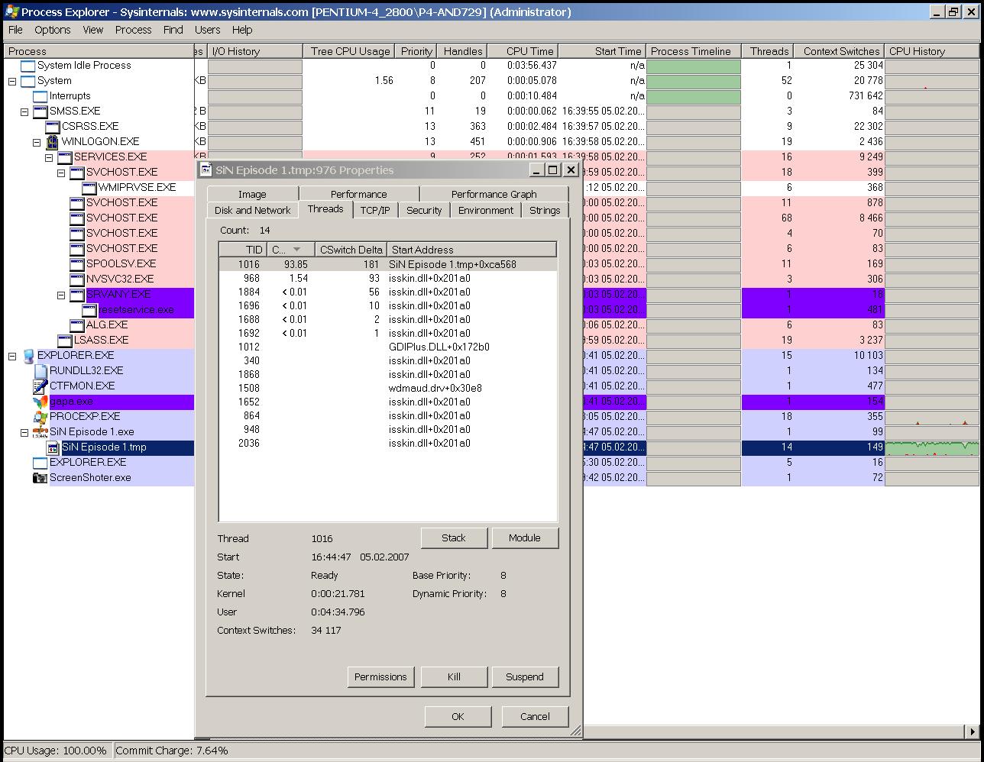Open thread Permissions
984x762 pixels.
click(380, 676)
